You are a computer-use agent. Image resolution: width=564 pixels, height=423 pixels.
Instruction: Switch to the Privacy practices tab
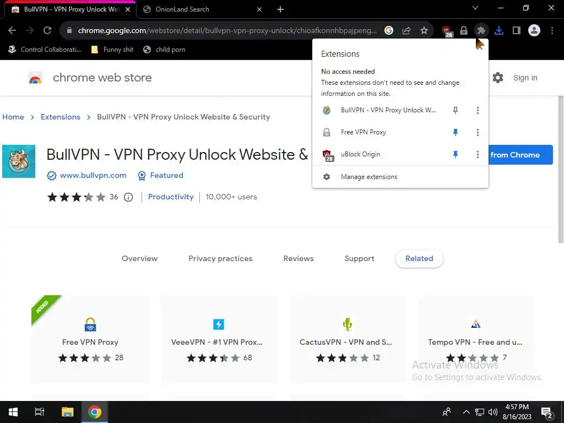point(220,259)
